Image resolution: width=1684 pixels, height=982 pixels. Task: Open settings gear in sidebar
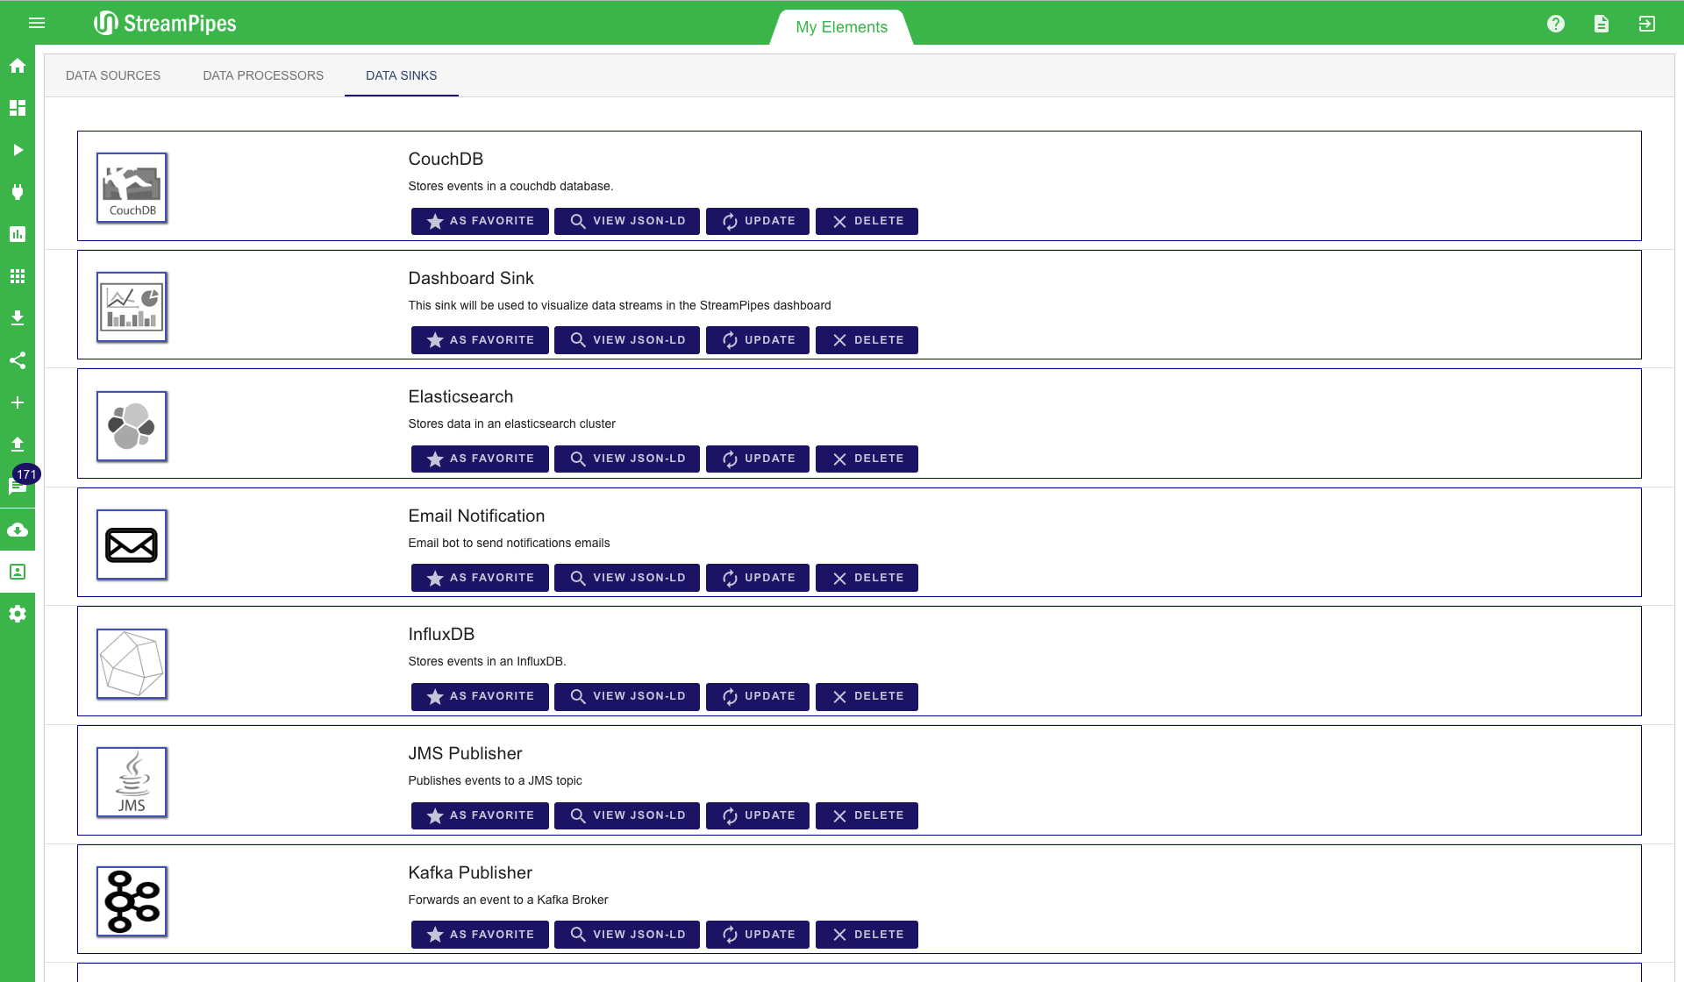pos(18,614)
